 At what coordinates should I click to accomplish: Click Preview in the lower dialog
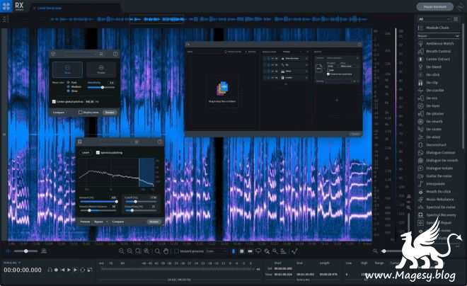point(85,222)
